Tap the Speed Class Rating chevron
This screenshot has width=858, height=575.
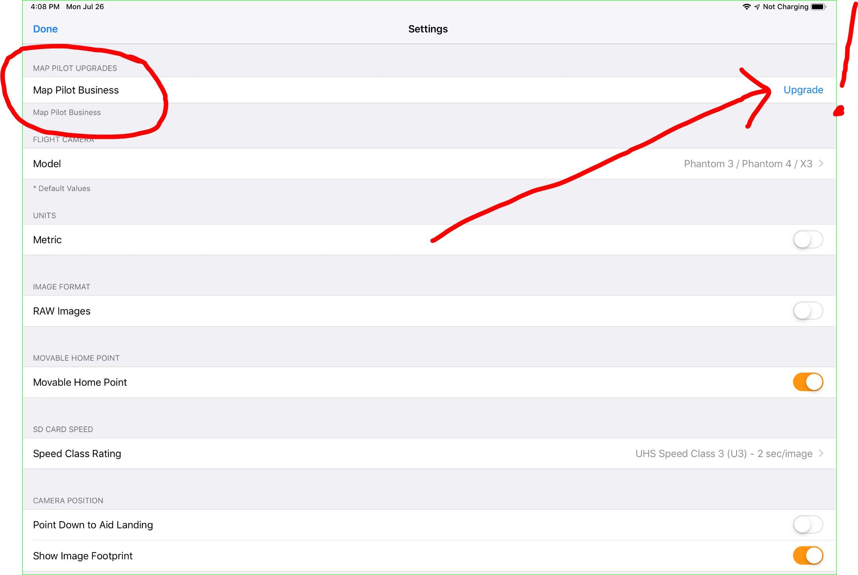tap(821, 453)
